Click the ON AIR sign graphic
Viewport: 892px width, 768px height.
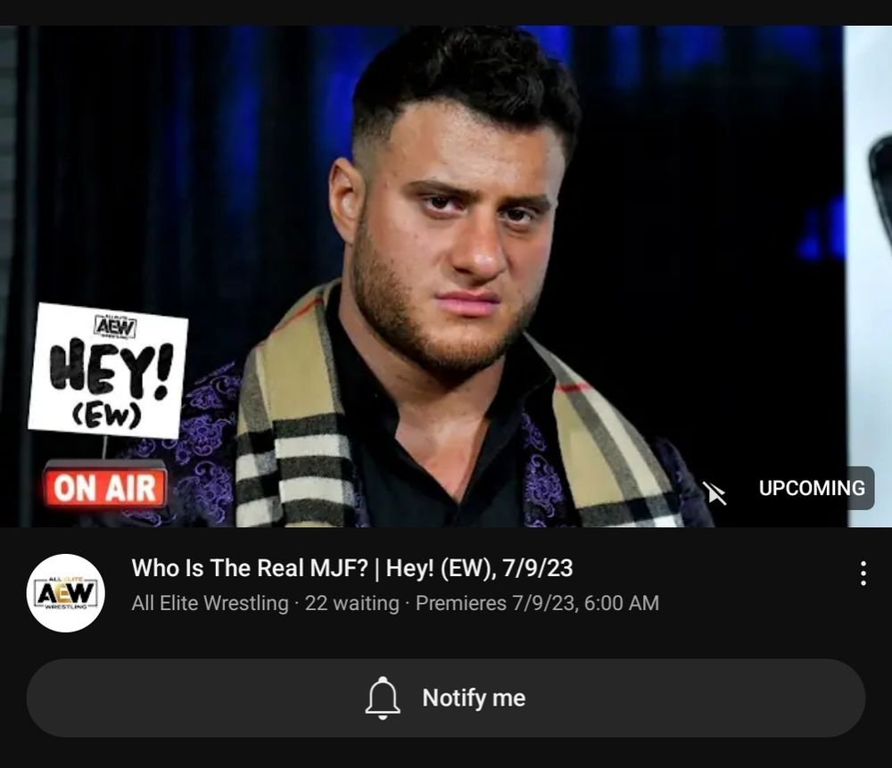point(105,487)
